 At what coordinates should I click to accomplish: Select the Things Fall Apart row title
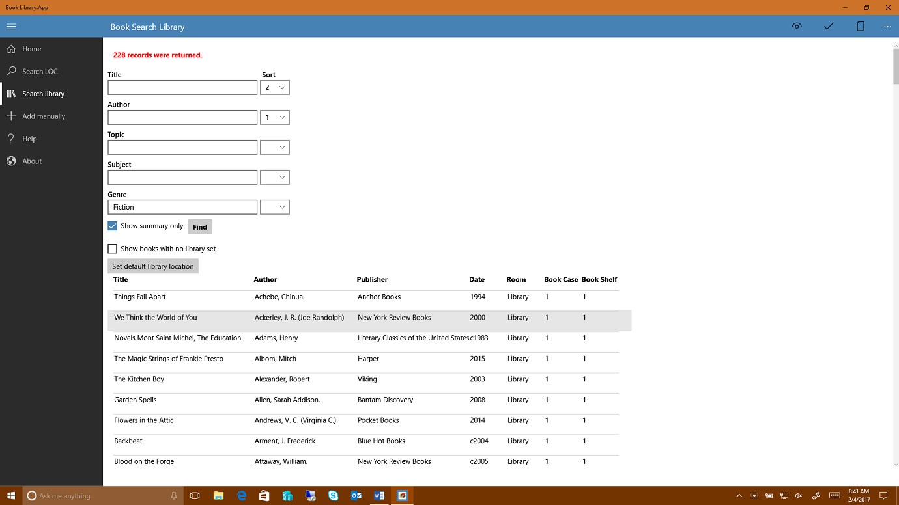[x=140, y=297]
